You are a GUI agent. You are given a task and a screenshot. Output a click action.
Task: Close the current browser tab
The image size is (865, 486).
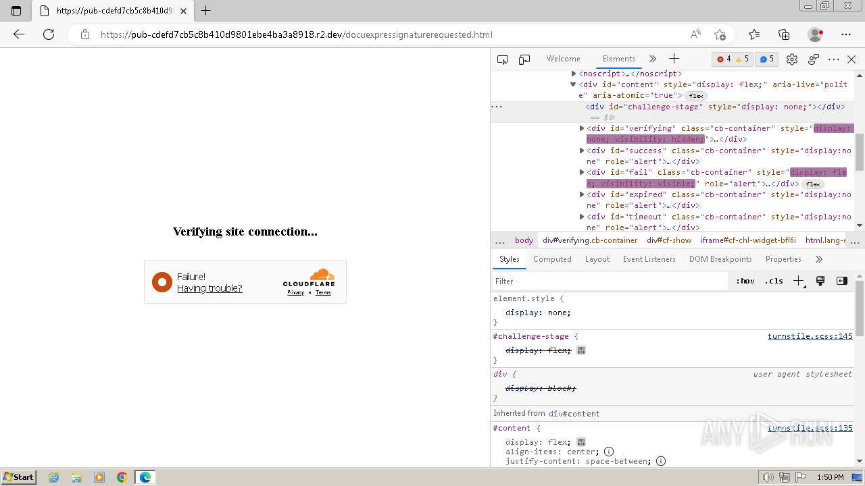tap(184, 11)
